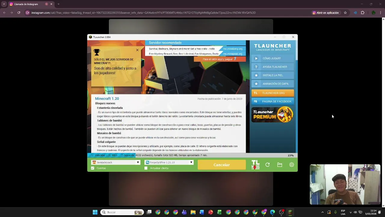Click the Minecraft 1.20 changelog title
385x217 pixels.
[107, 99]
